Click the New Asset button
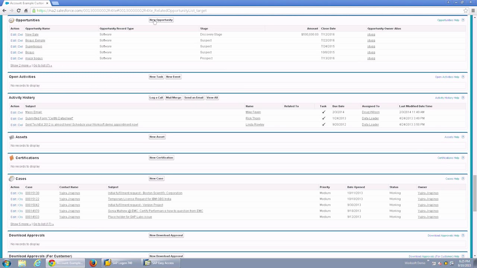The image size is (477, 268). point(157,137)
